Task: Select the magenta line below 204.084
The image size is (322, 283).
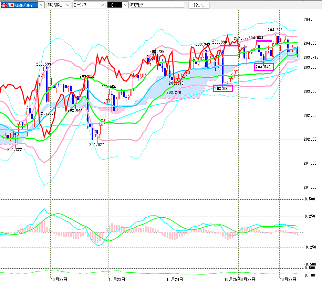Action: (264, 41)
